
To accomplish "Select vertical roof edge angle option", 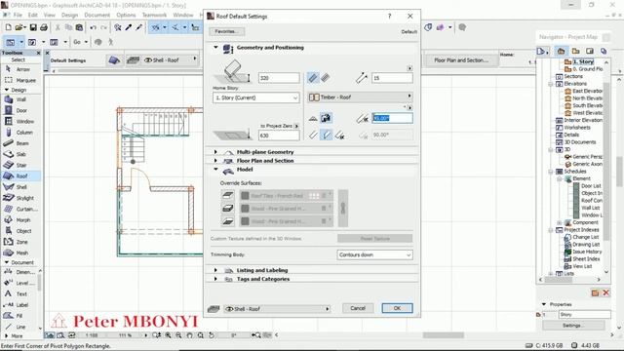I will tap(313, 136).
